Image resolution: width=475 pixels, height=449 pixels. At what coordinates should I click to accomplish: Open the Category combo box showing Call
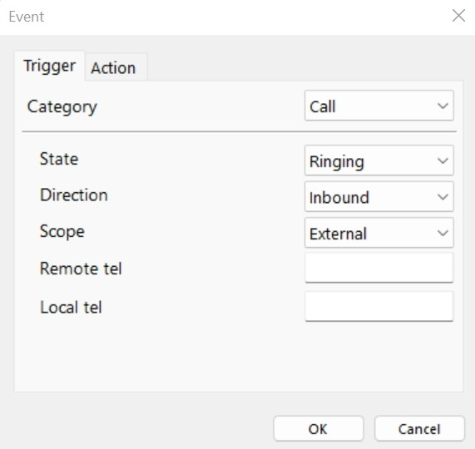[x=379, y=106]
